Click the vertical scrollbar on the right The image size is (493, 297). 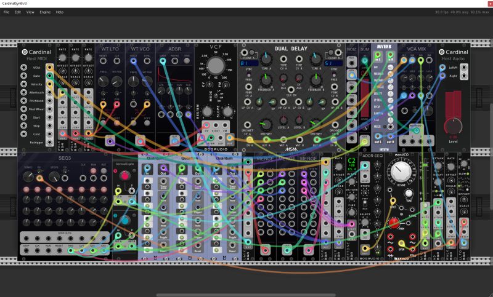click(x=491, y=157)
